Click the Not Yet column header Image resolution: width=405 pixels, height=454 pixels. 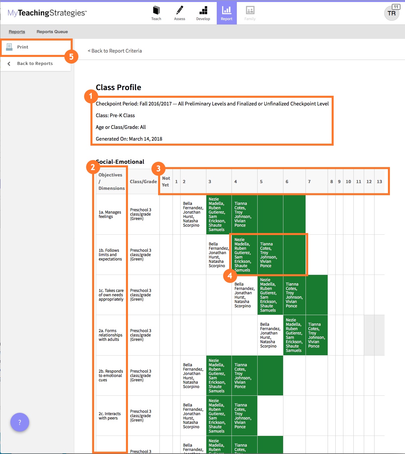166,181
